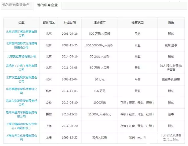Click 50 万元 人民币 in 龙旭新 row

point(99,68)
